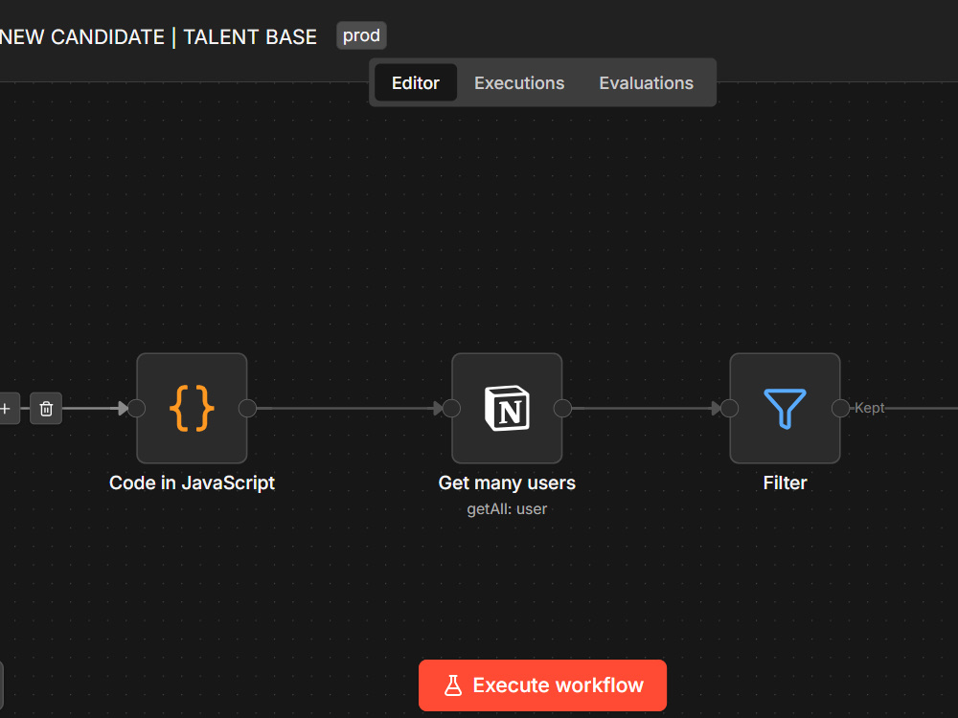Screen dimensions: 958x718
Task: Open the Code in JavaScript node
Action: tap(192, 408)
